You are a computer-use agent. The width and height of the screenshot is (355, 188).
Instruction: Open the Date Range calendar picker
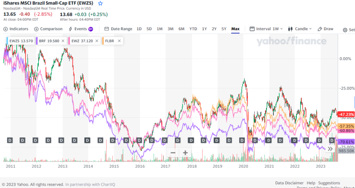pyautogui.click(x=118, y=29)
